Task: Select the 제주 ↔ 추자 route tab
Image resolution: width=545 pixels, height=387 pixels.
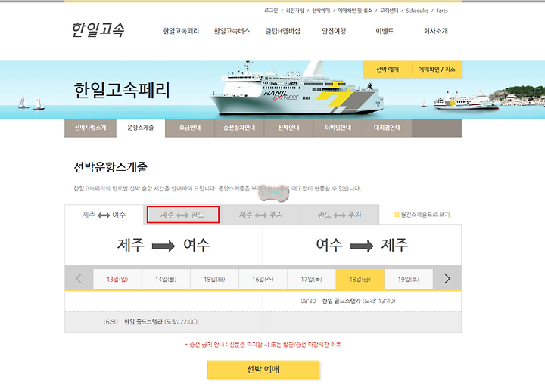Action: [x=261, y=215]
